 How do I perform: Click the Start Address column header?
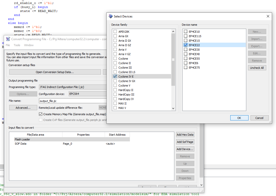click(117, 135)
